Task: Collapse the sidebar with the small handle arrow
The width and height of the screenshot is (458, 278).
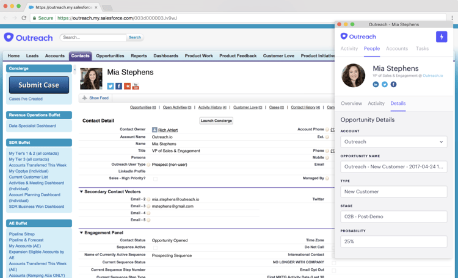Action: [75, 69]
